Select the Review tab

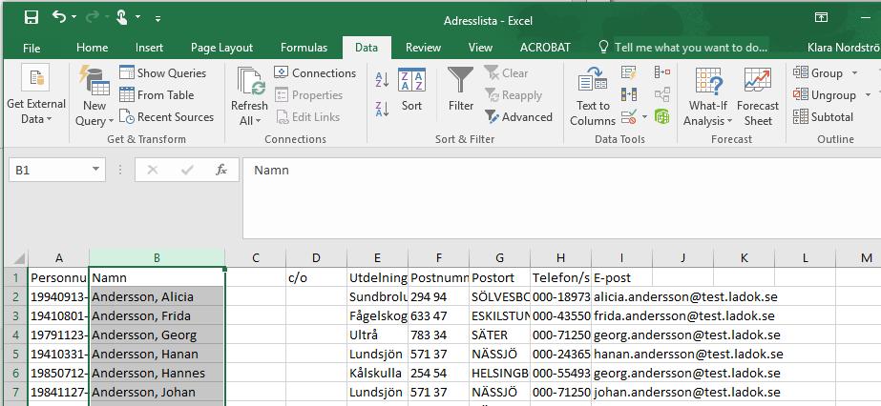423,48
